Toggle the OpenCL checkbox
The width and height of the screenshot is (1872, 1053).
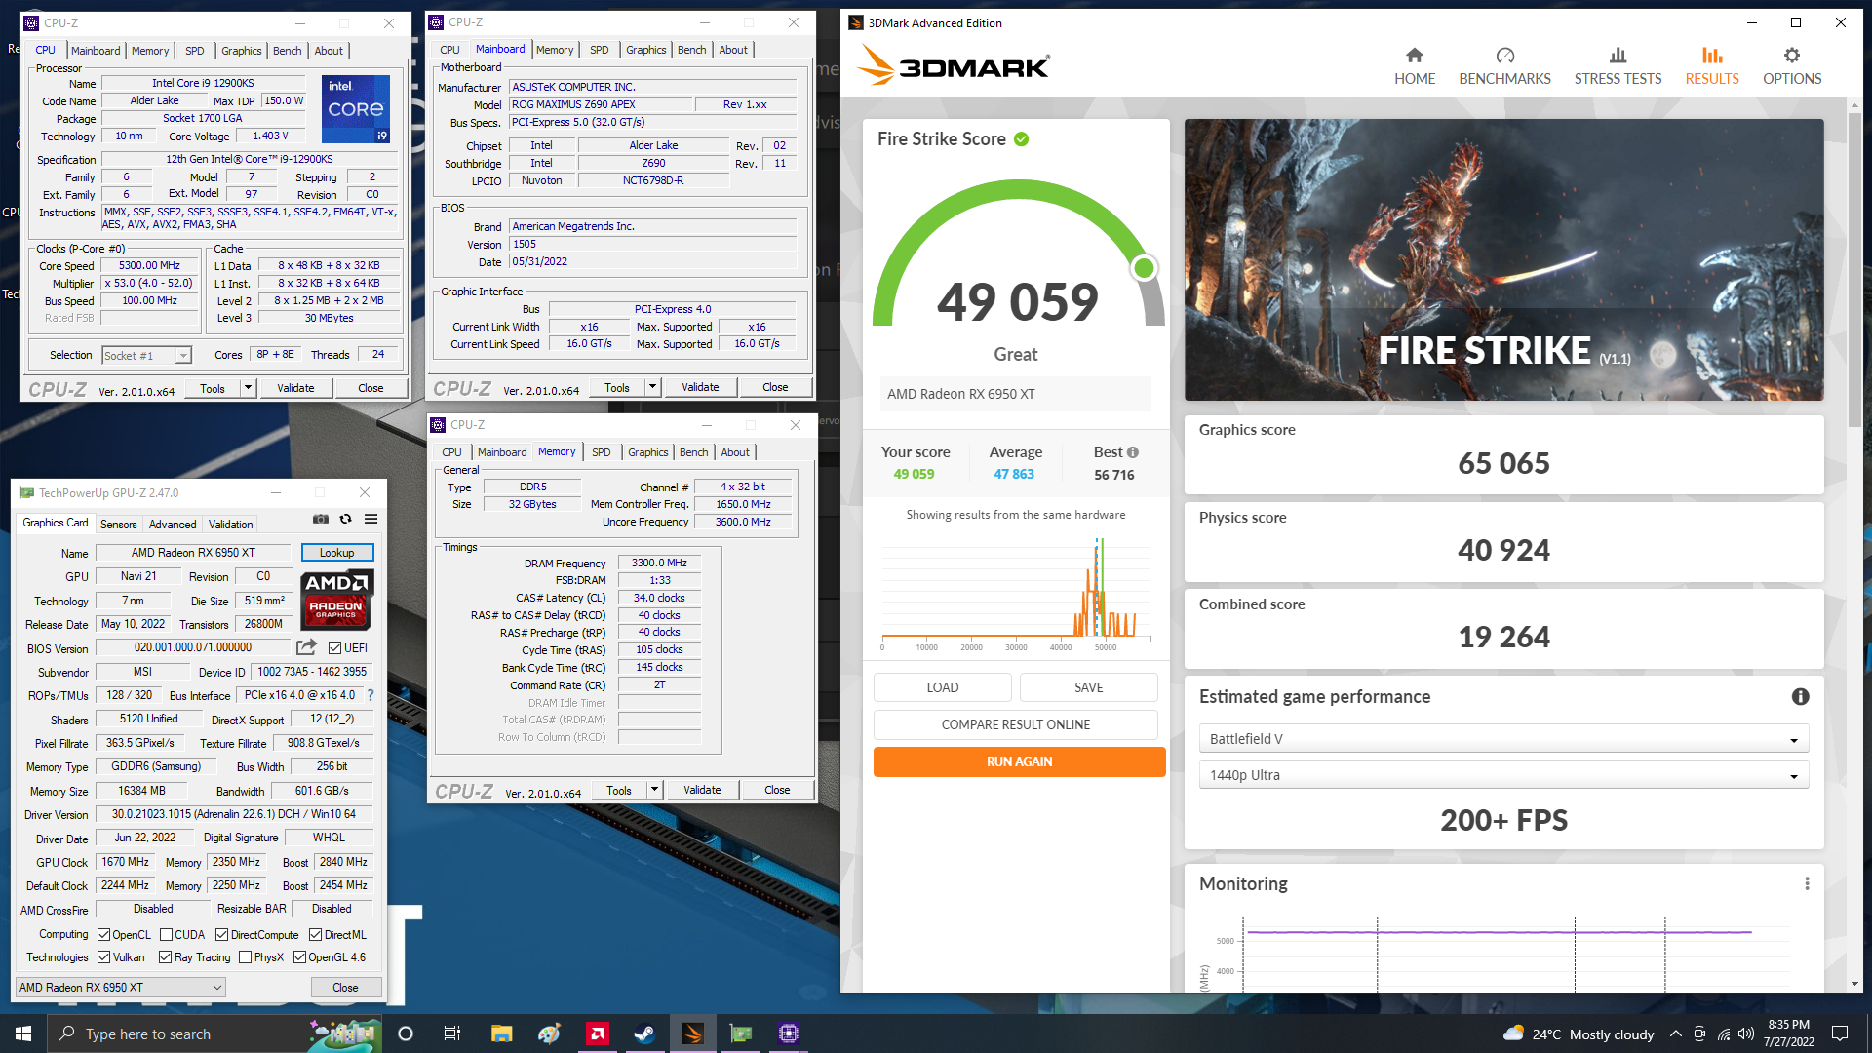(x=103, y=934)
